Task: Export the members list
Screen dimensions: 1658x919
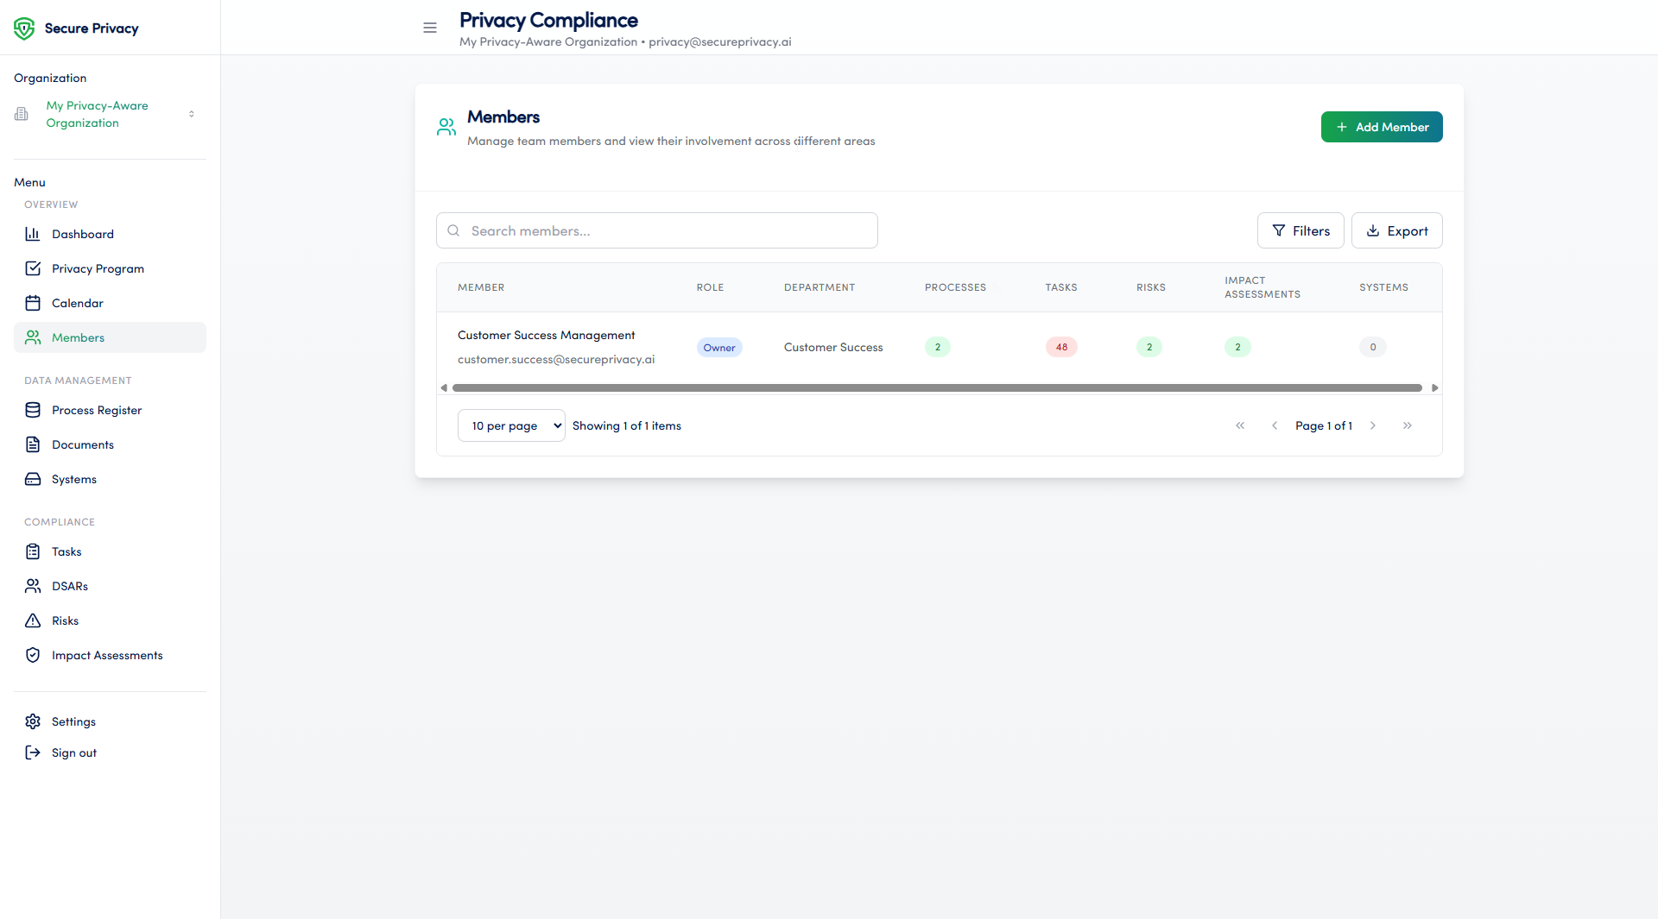Action: [1396, 230]
